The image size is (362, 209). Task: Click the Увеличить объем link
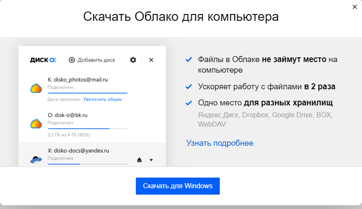tap(102, 99)
